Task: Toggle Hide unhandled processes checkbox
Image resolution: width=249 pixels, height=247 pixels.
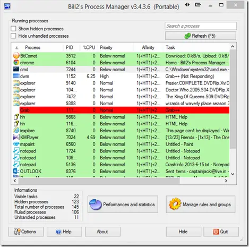Action: tap(13, 36)
